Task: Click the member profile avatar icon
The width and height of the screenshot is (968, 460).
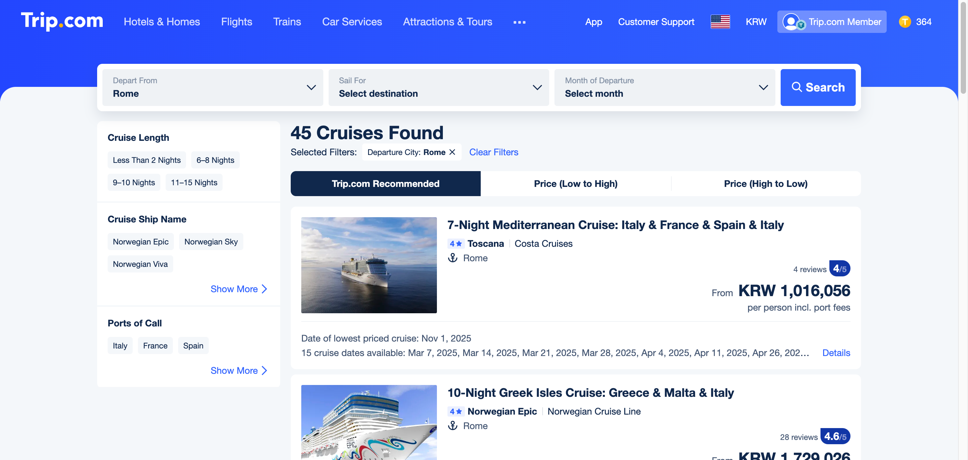Action: coord(792,22)
